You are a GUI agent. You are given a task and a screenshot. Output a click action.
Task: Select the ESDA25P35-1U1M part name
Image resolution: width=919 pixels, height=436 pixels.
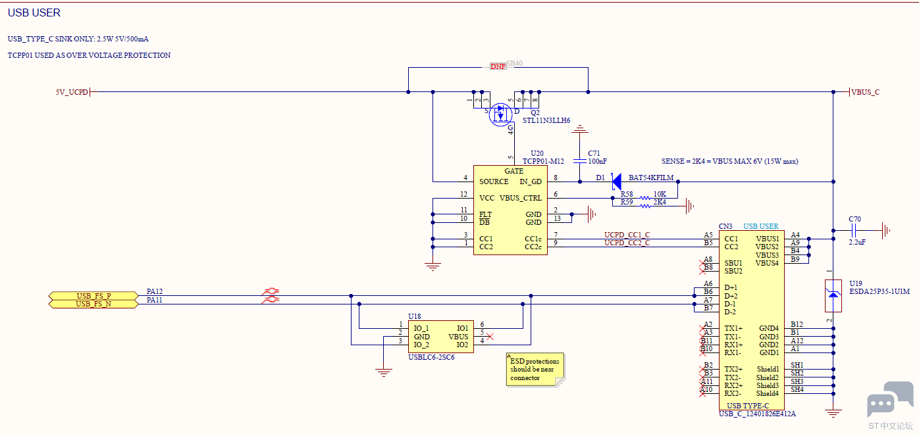(880, 291)
